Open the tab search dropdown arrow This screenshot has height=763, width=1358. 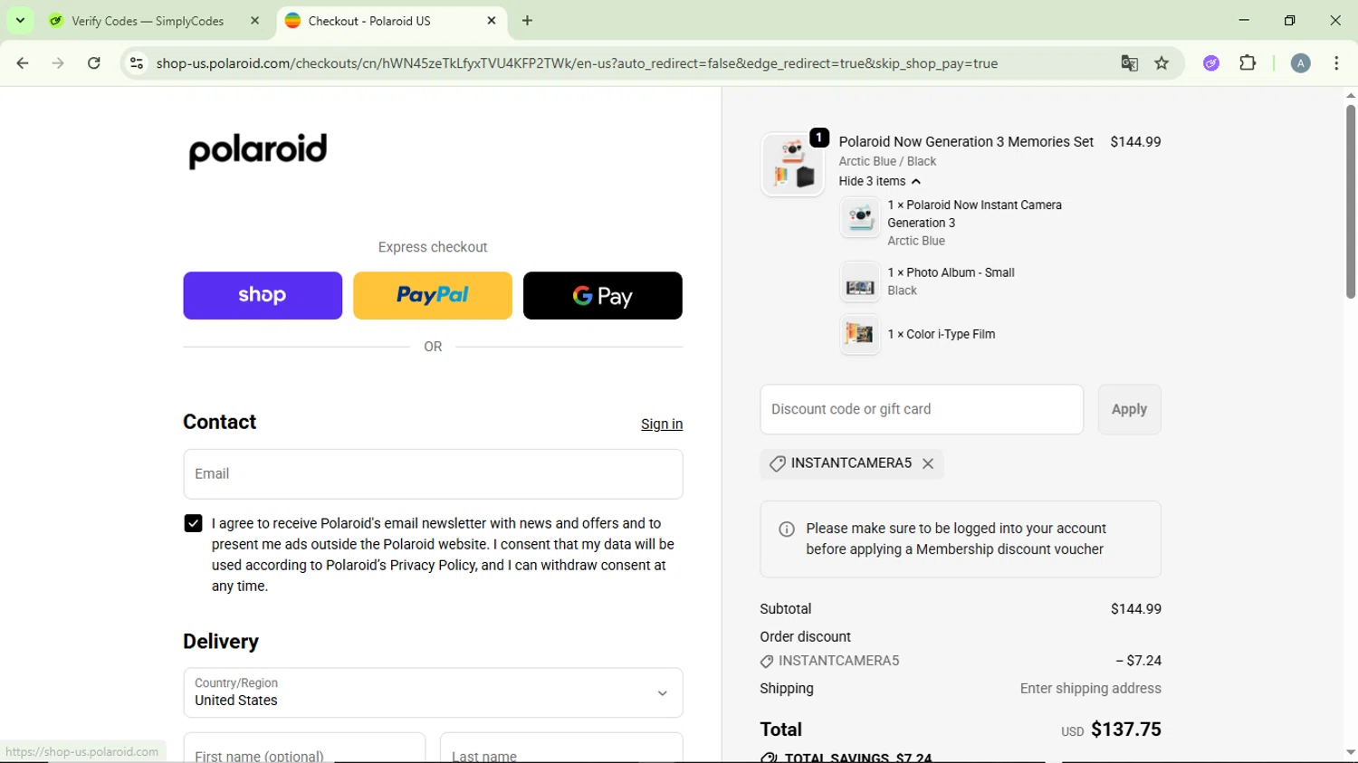[20, 21]
